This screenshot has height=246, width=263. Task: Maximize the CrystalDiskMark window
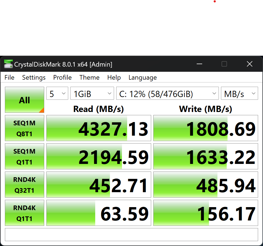coord(224,64)
